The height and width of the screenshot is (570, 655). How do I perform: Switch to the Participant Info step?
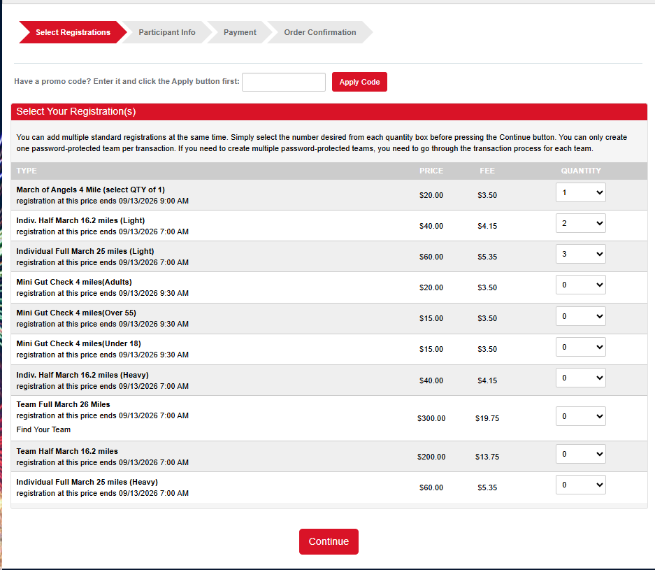[x=167, y=32]
